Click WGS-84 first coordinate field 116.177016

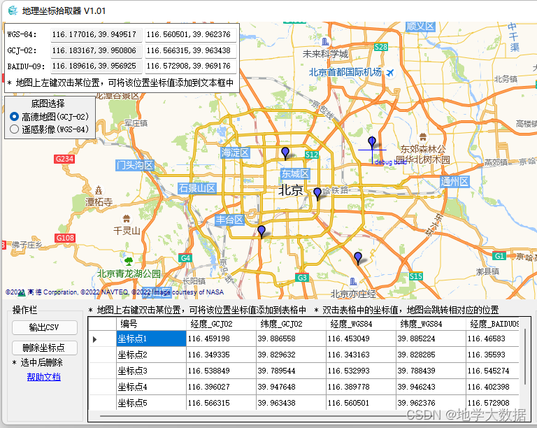tap(96, 34)
